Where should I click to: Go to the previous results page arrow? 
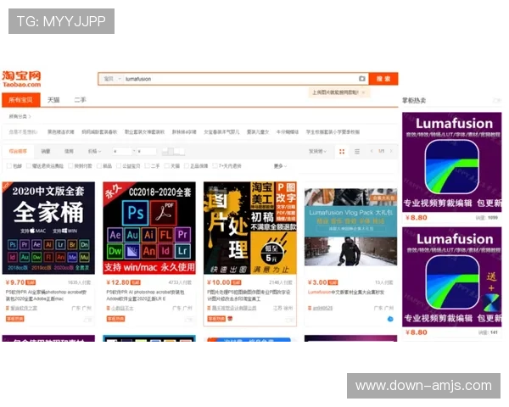pos(370,151)
